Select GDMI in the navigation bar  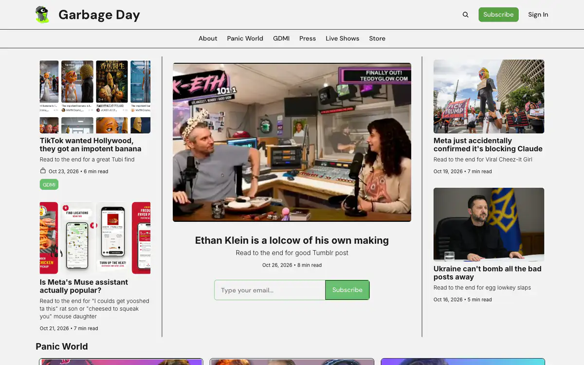click(281, 38)
